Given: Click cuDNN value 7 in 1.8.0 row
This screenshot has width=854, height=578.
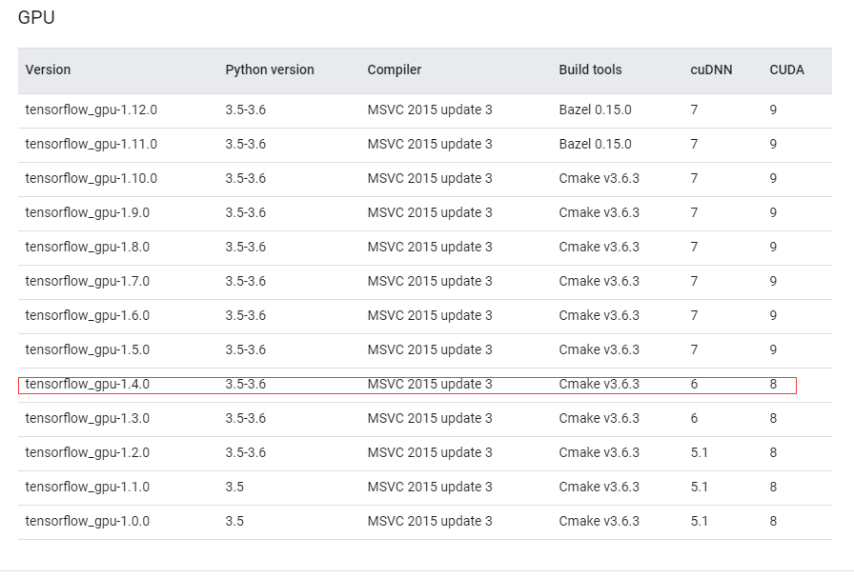Looking at the screenshot, I should [695, 247].
